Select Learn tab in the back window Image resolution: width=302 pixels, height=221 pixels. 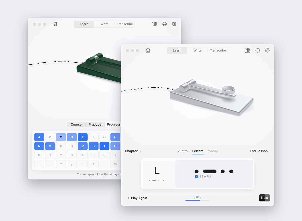pyautogui.click(x=84, y=24)
